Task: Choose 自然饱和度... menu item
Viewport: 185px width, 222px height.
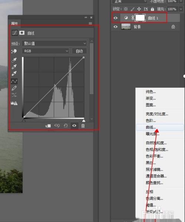Action: [160, 143]
